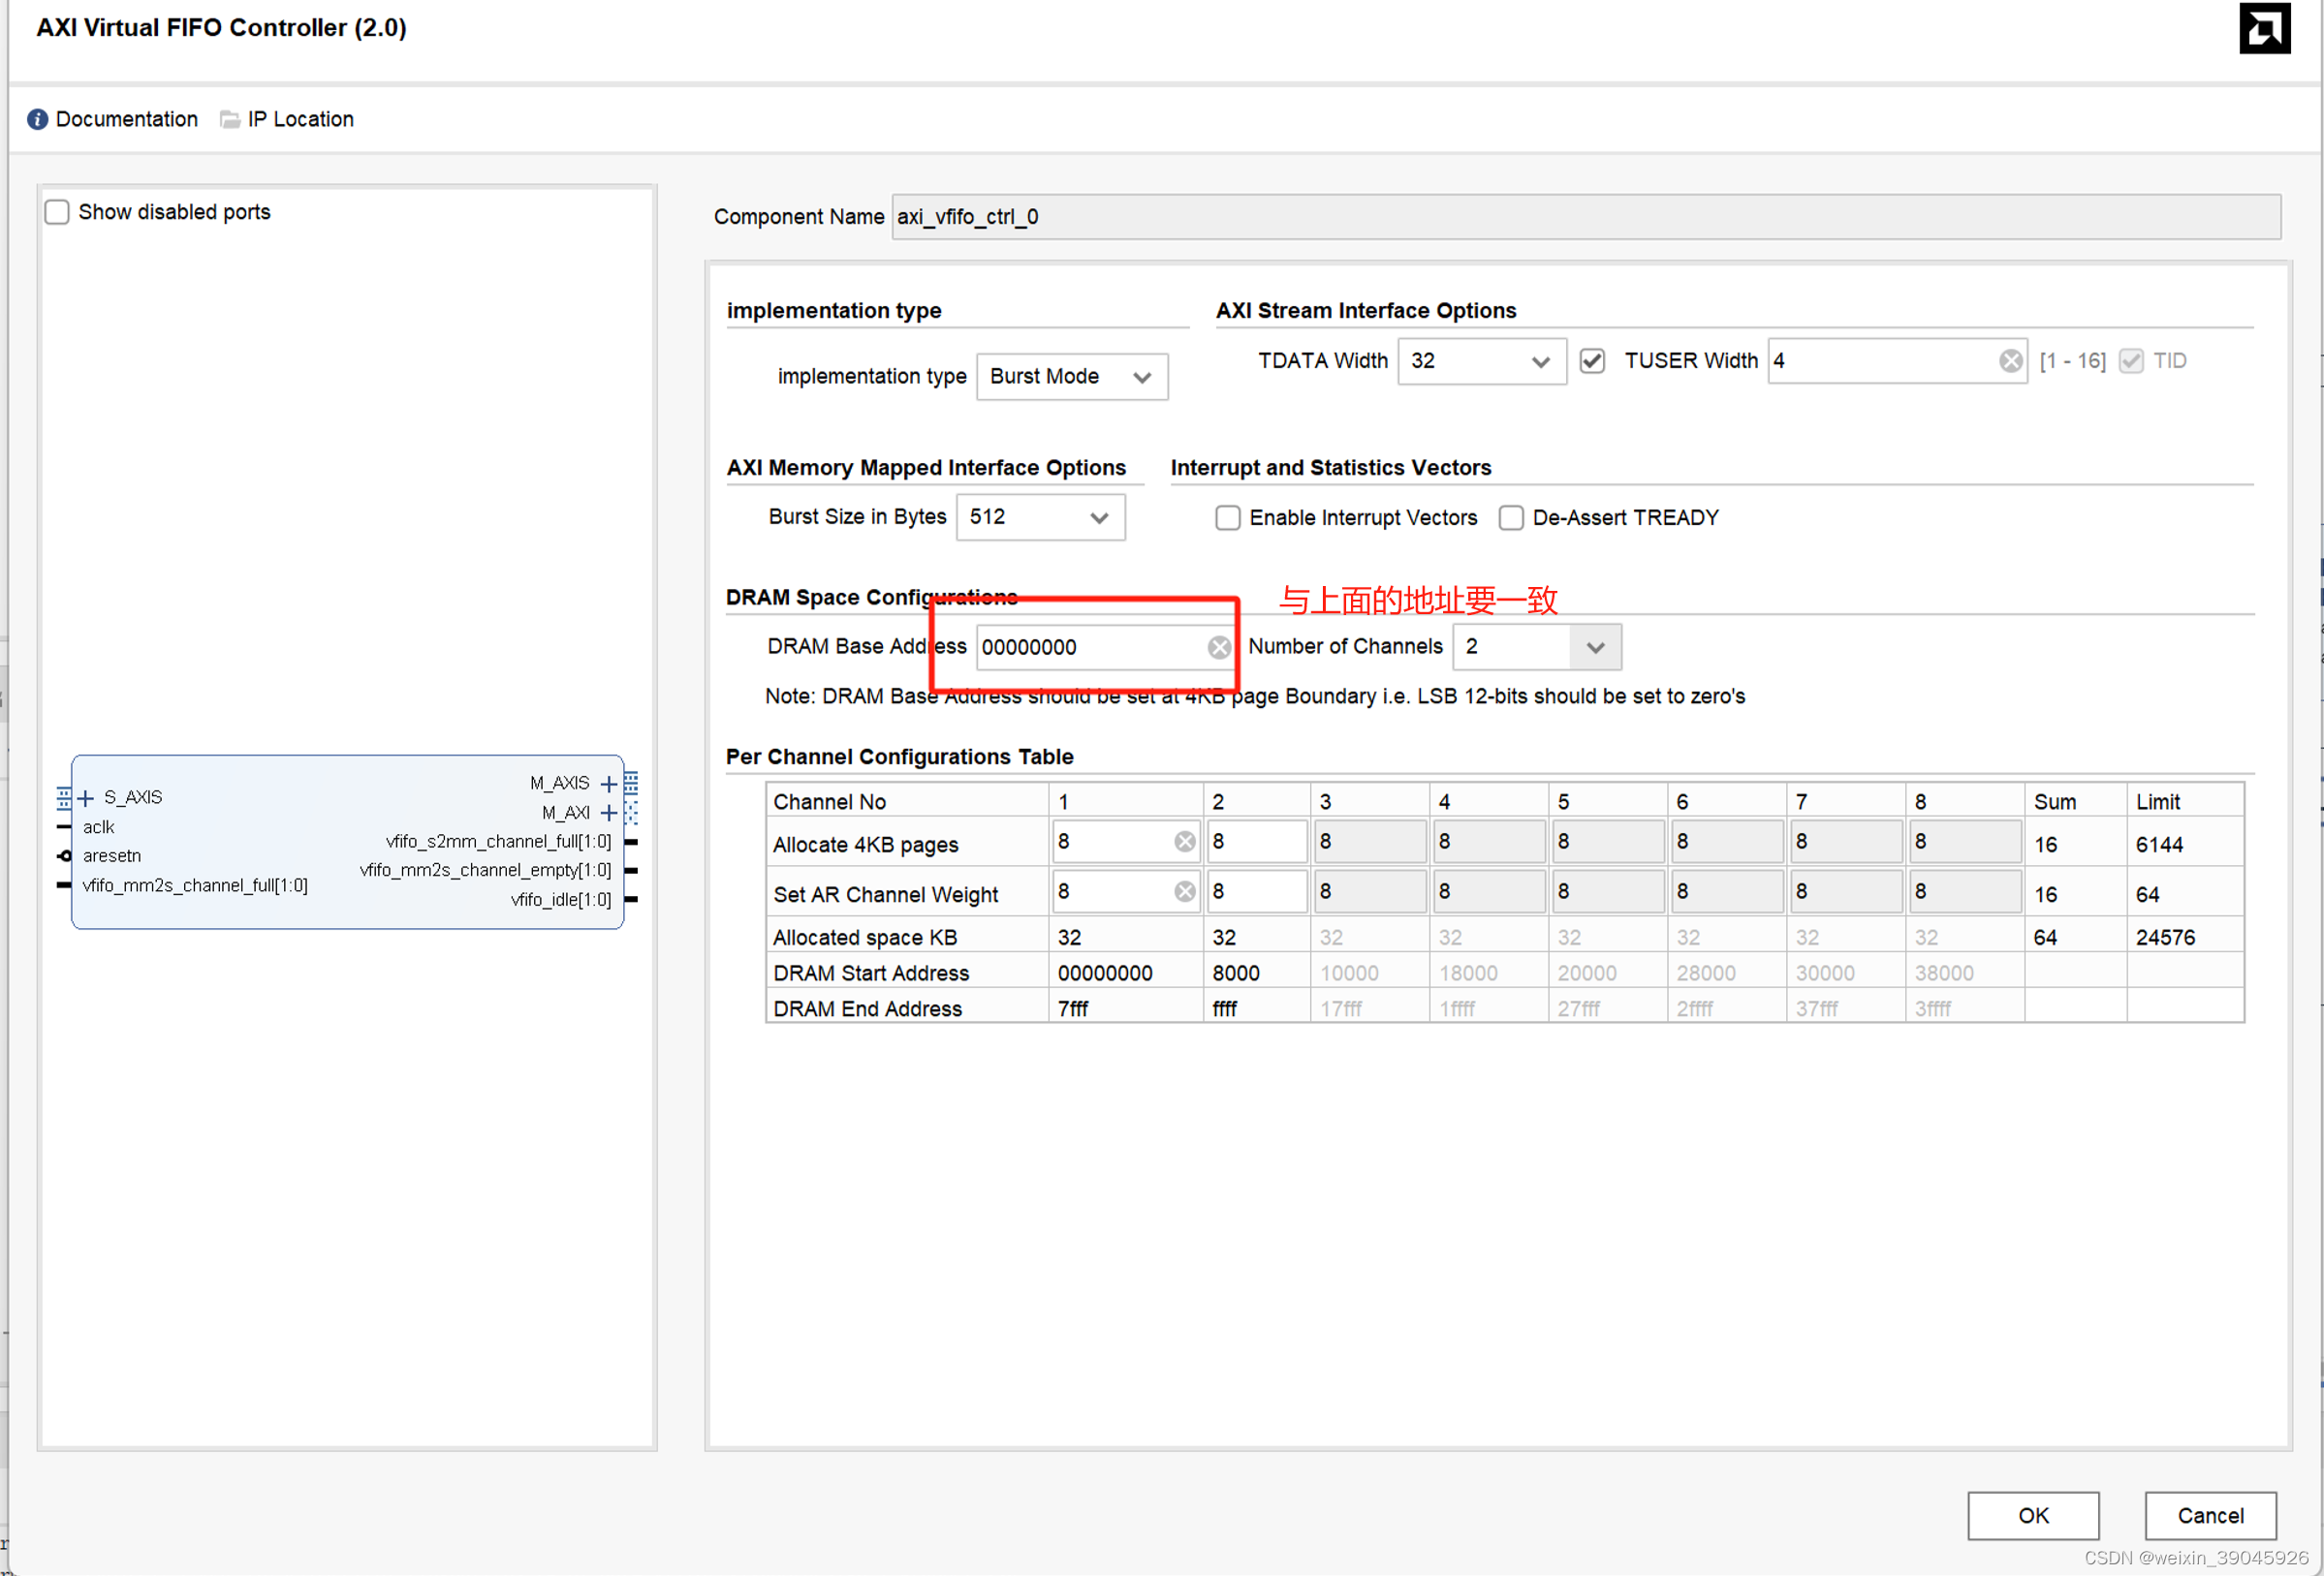This screenshot has width=2324, height=1576.
Task: Enable Show disabled ports checkbox
Action: [x=58, y=213]
